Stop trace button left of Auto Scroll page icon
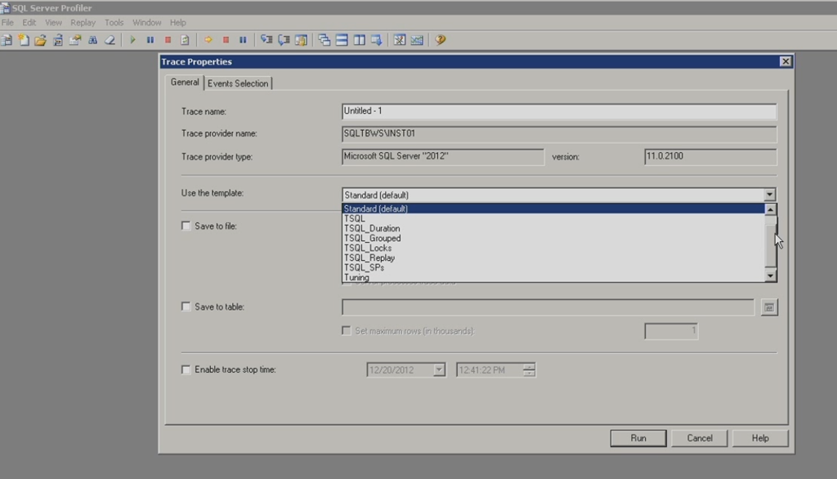Screen dimensions: 837x479 [x=168, y=40]
